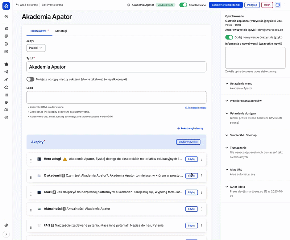Image resolution: width=290 pixels, height=240 pixels.
Task: Open the Create plus-circle sidebar icon
Action: coord(6,17)
